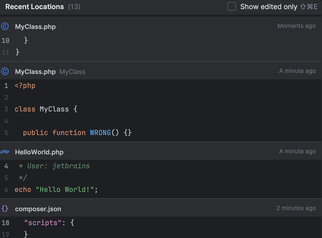The width and height of the screenshot is (322, 238).
Task: Click the curly-braces icon on the composer.json row
Action: coord(5,209)
